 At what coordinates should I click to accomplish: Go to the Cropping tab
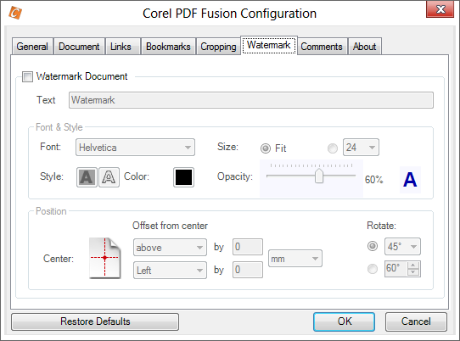tap(218, 47)
